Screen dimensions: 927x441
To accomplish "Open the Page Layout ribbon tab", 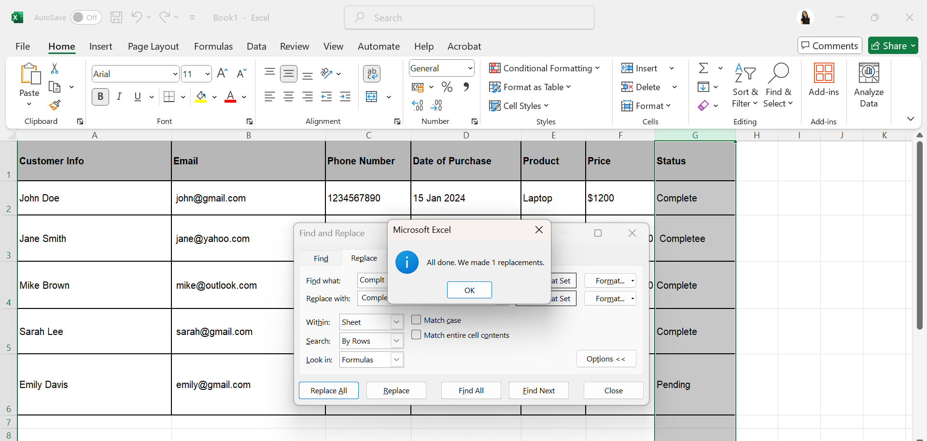I will pos(153,46).
